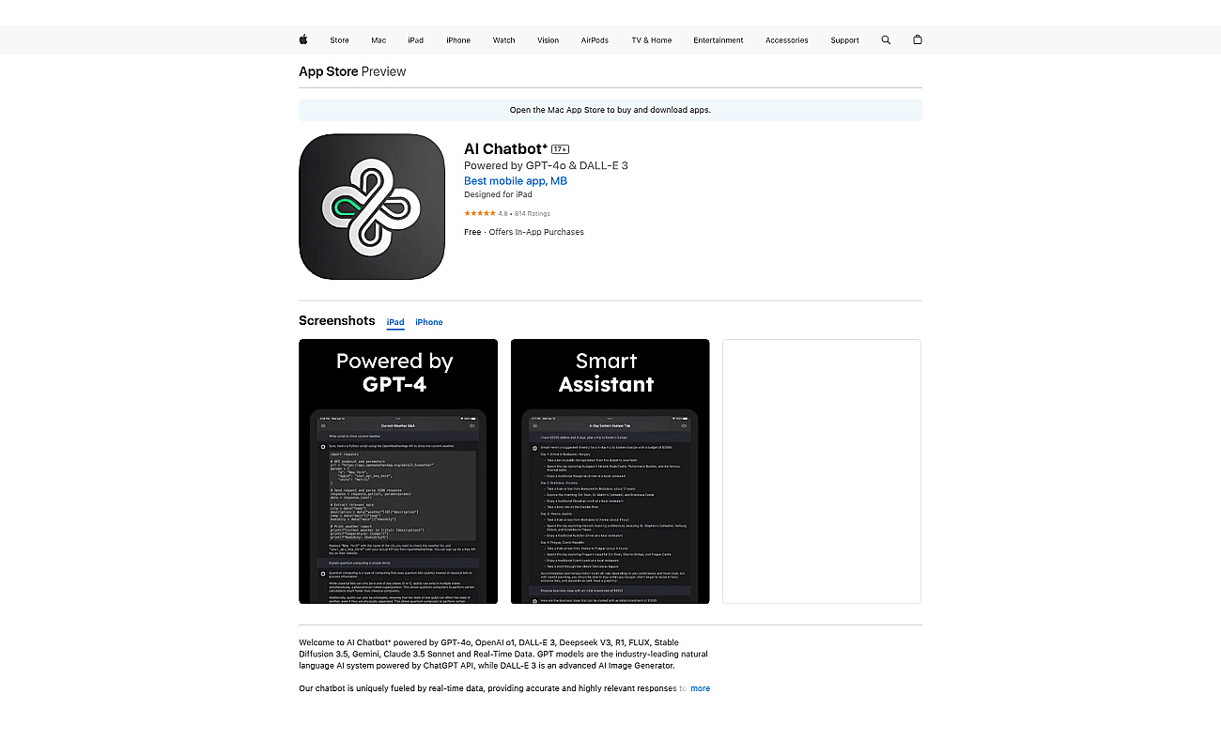Click the orange star rating
Viewport: 1221px width, 740px height.
[x=480, y=213]
